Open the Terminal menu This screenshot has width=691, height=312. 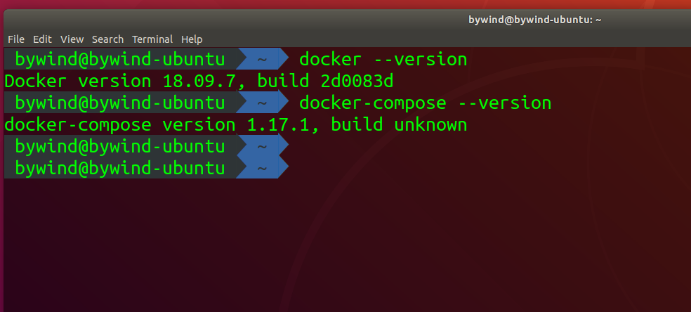pyautogui.click(x=152, y=39)
